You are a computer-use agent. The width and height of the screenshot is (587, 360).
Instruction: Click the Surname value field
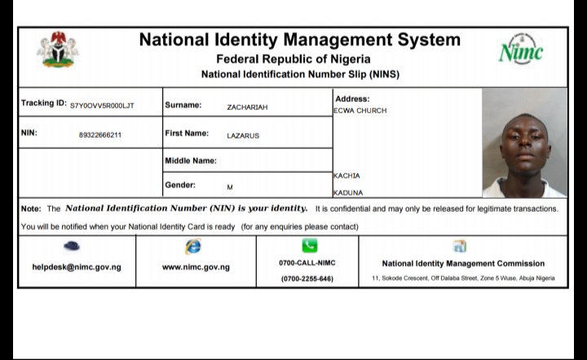pyautogui.click(x=247, y=107)
